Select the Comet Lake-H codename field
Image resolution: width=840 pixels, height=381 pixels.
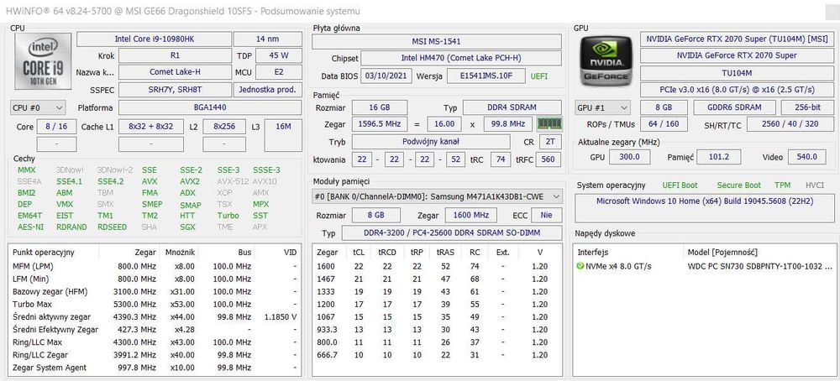[176, 72]
